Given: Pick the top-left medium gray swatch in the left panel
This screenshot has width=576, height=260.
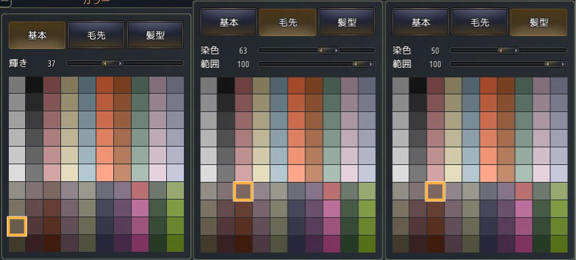Looking at the screenshot, I should click(17, 85).
